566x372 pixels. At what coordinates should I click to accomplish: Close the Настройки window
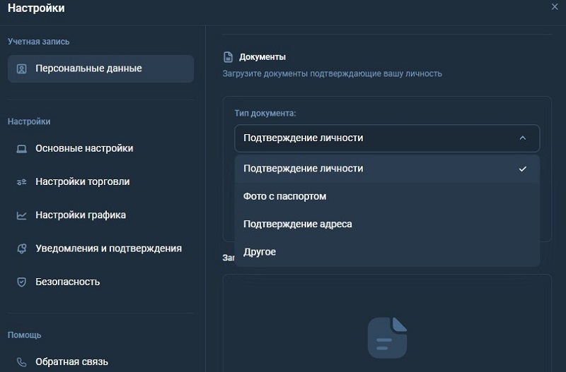(x=554, y=6)
